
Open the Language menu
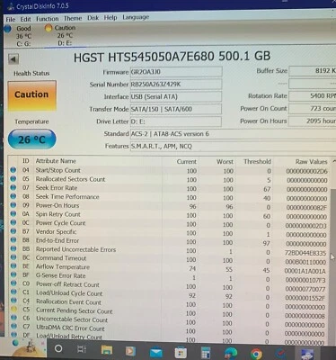(136, 17)
